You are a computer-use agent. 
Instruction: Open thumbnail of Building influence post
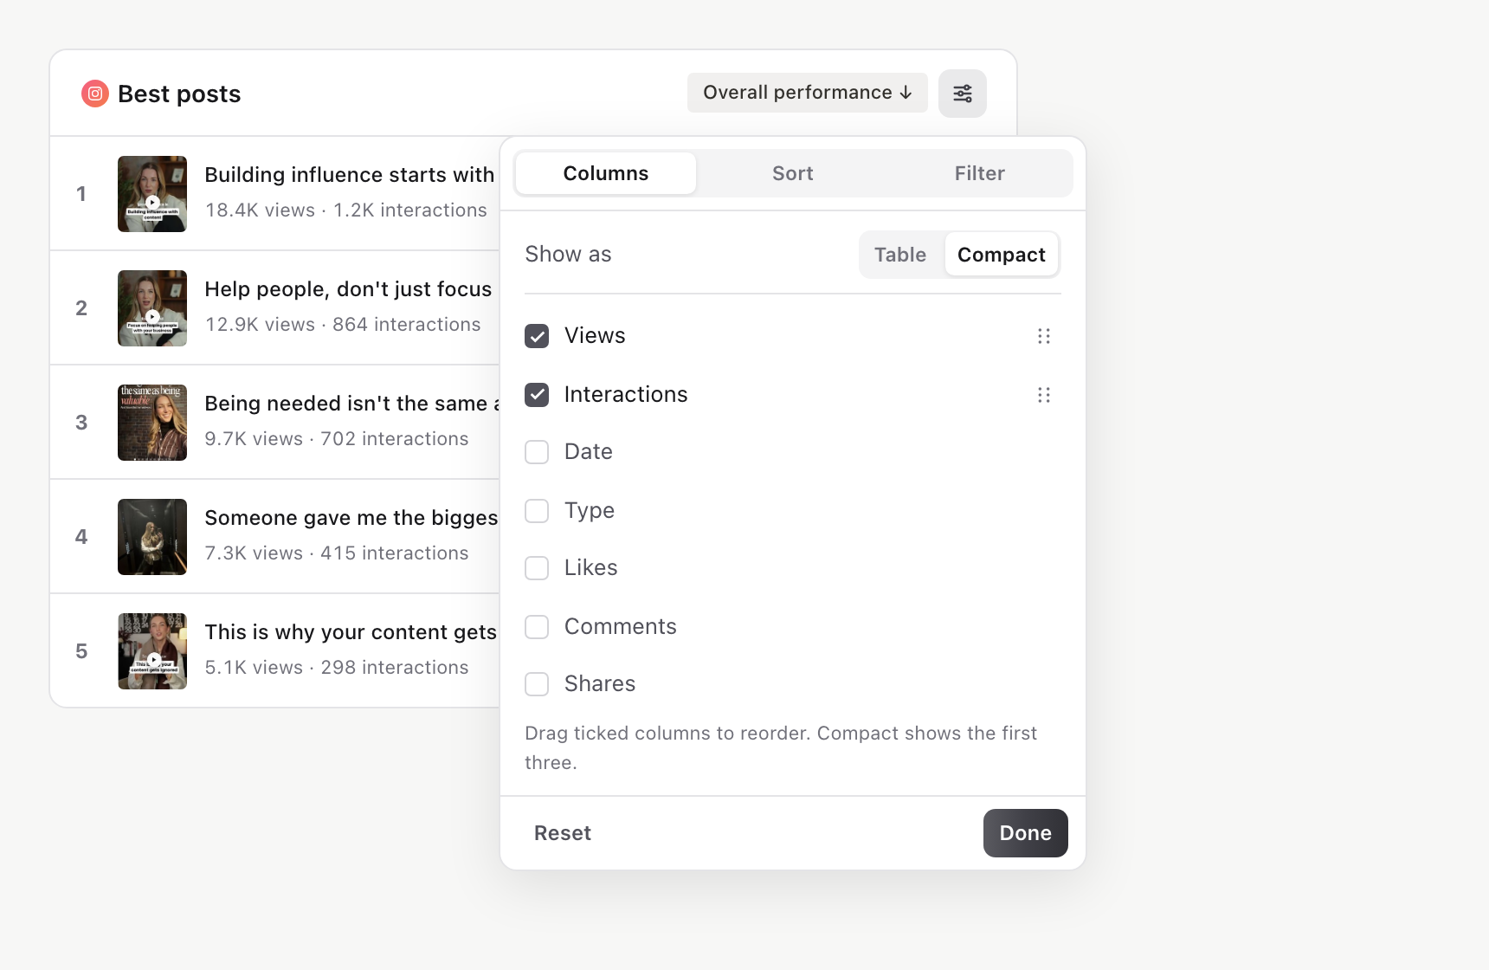click(152, 194)
